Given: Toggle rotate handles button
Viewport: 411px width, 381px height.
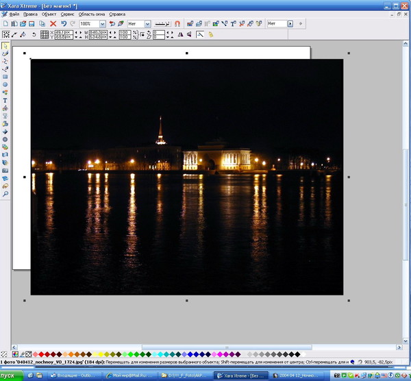Looking at the screenshot, I should [x=34, y=35].
